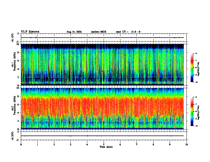
Task: Click the "start UT = 12:0 :0" label
Action: [128, 32]
